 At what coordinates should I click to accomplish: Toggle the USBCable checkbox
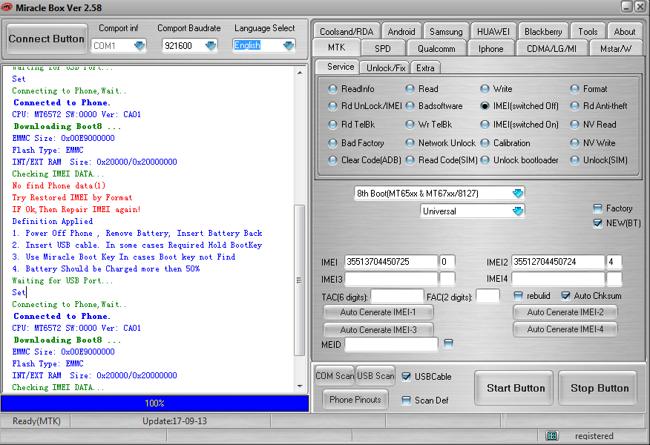pos(406,377)
